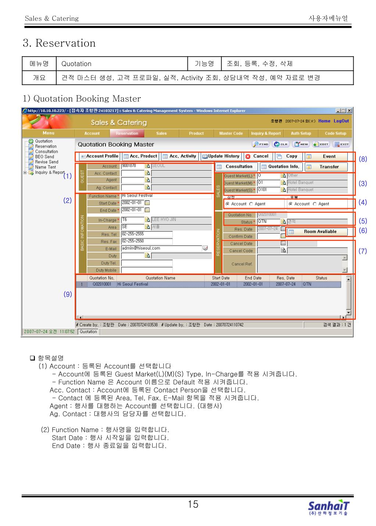
Task: Open Reservation item in sidebar tree
Action: point(46,146)
